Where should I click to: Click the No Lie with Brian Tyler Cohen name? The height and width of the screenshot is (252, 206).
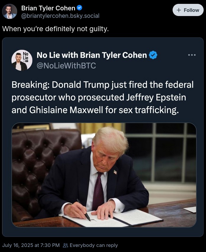click(92, 55)
